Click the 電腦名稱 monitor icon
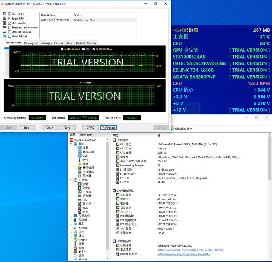The width and height of the screenshot is (272, 262). (79, 152)
